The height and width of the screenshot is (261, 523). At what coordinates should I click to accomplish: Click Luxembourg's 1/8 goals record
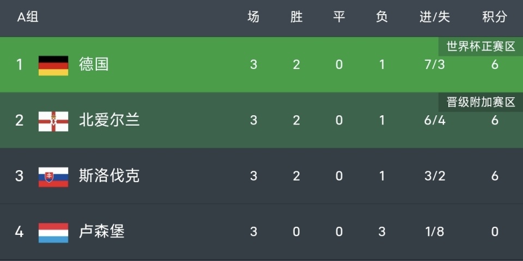coord(434,232)
